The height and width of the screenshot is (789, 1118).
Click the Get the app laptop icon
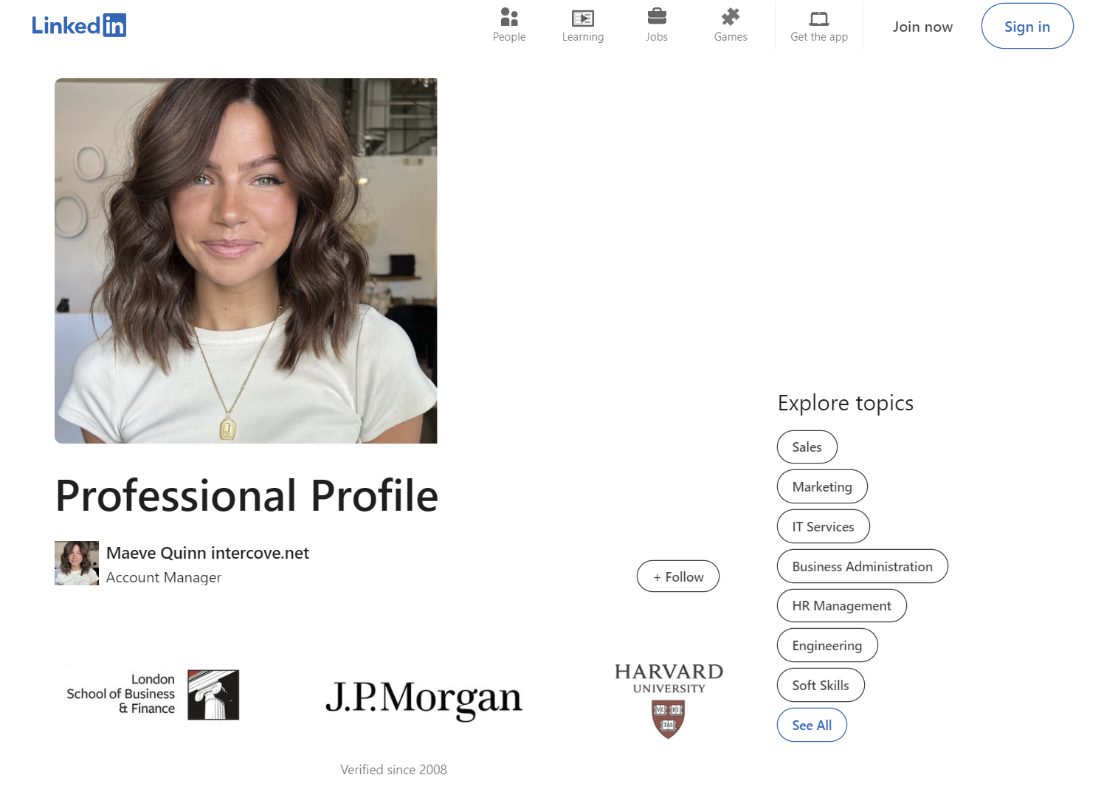[x=819, y=18]
